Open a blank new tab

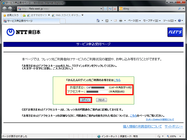point(62,21)
